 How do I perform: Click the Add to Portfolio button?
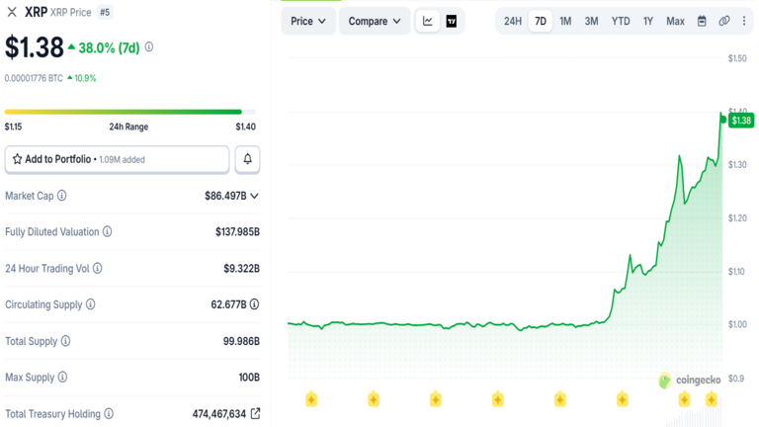[117, 159]
